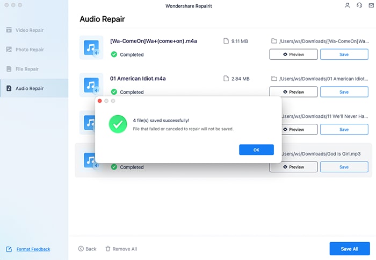
Task: Click the Back arrow circle icon
Action: pyautogui.click(x=81, y=249)
